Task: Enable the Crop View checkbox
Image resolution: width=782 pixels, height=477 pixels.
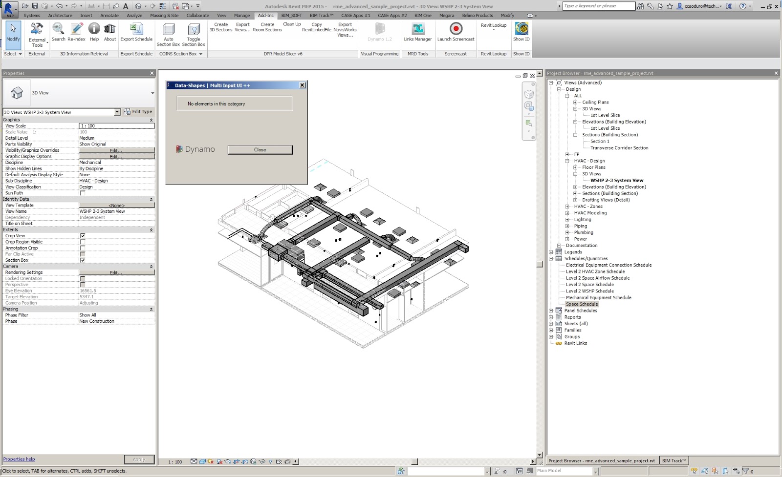Action: click(x=83, y=235)
